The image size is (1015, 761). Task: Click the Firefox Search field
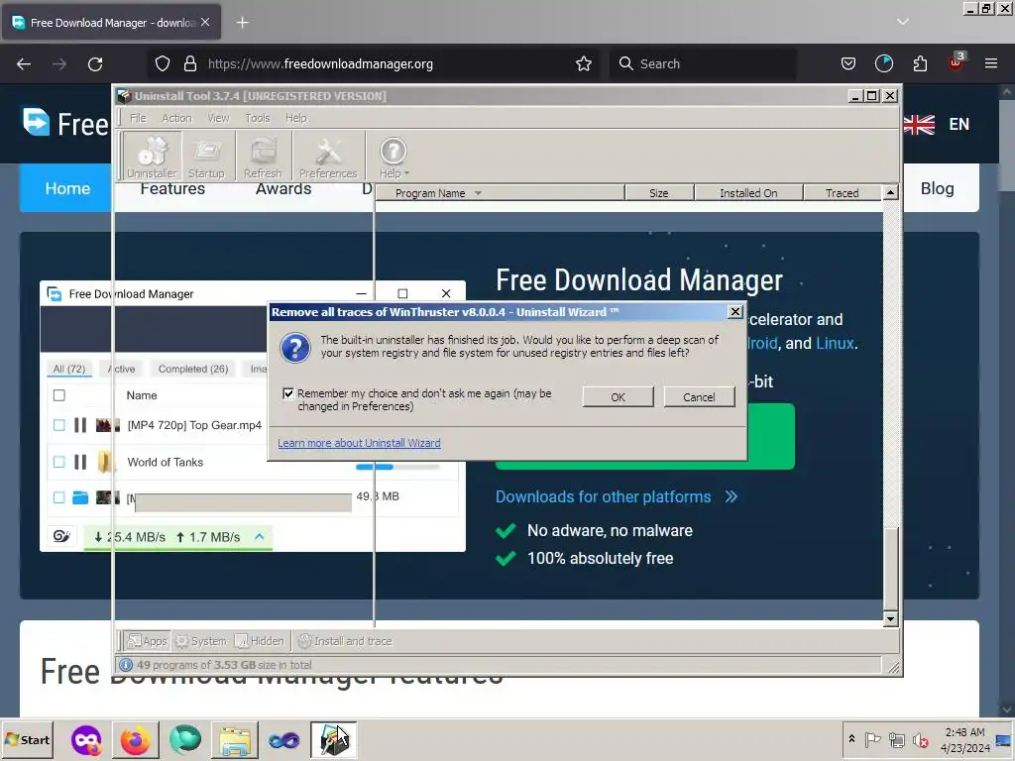click(x=703, y=63)
